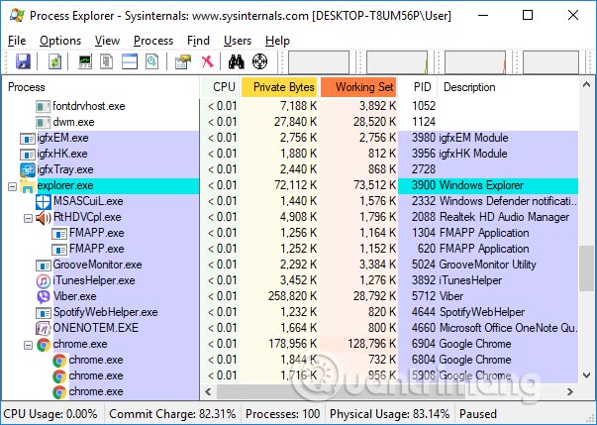Click the music note icon of iTunesHelper.exe
Image resolution: width=597 pixels, height=425 pixels.
click(44, 281)
